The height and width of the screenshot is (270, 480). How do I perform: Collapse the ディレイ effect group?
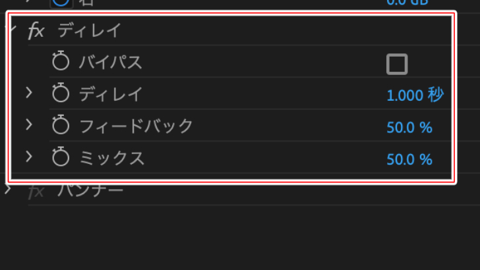click(x=12, y=28)
